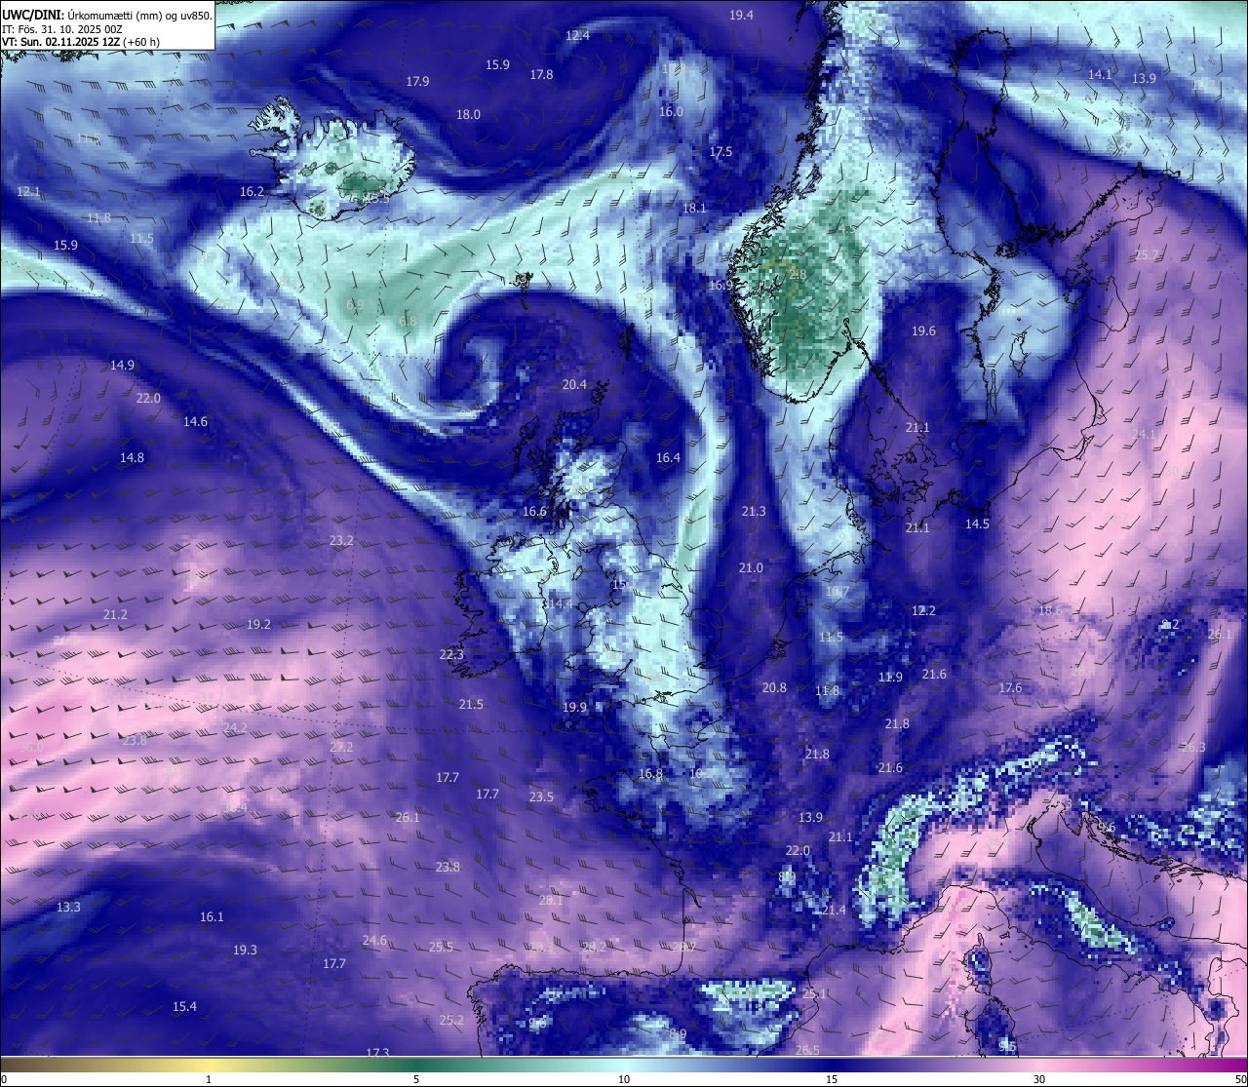Viewport: 1248px width, 1087px height.
Task: Select the 24.6 map value
Action: (374, 940)
